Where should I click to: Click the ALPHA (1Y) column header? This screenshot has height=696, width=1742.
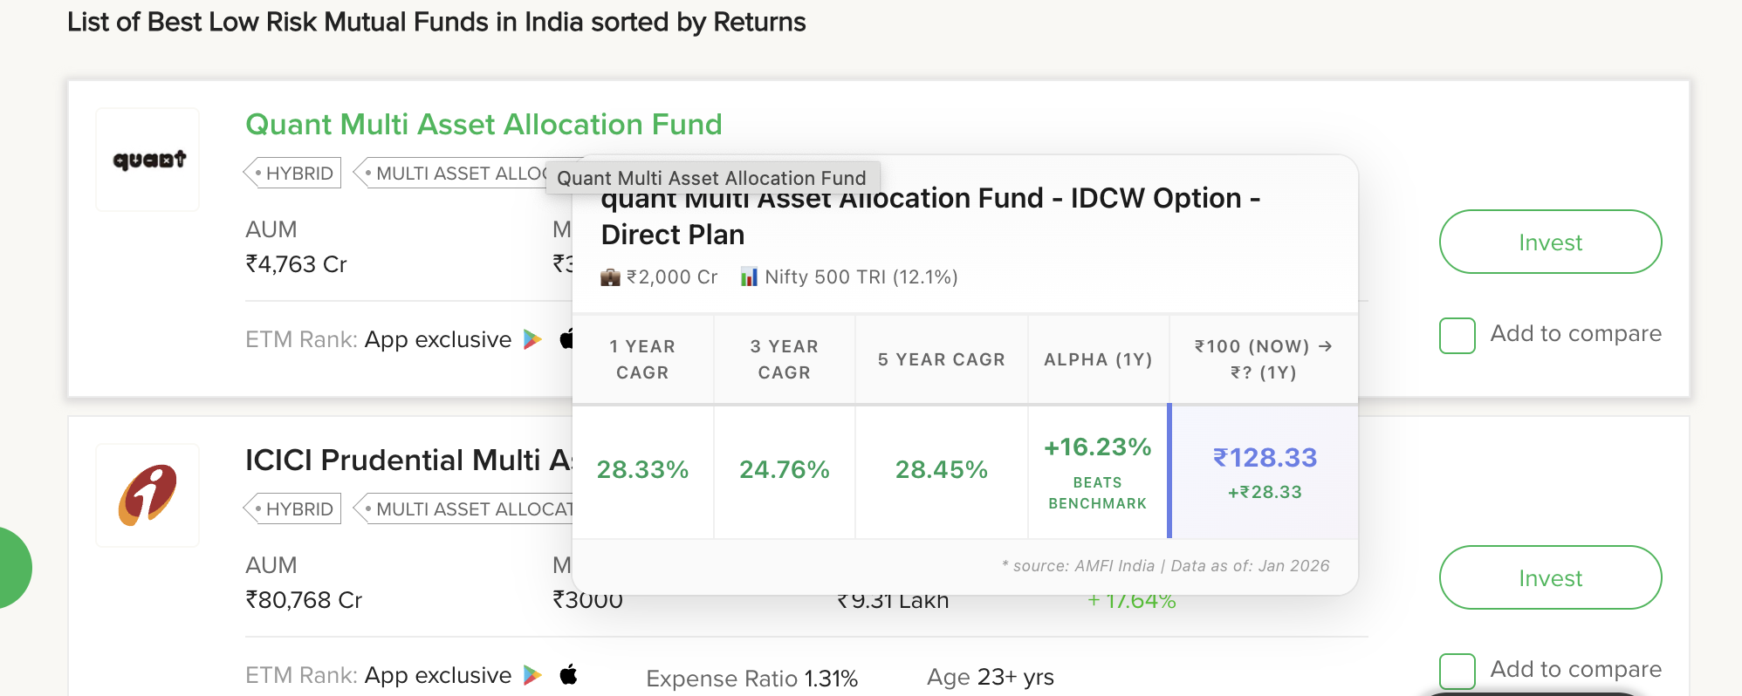tap(1098, 359)
